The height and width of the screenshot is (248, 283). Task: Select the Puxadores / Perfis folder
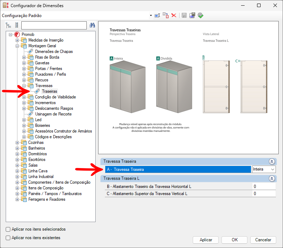(x=50, y=74)
